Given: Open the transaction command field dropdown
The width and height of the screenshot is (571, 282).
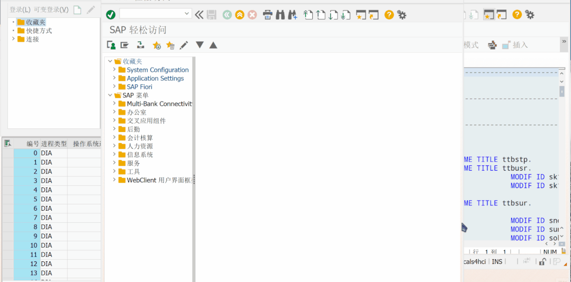Looking at the screenshot, I should (187, 14).
